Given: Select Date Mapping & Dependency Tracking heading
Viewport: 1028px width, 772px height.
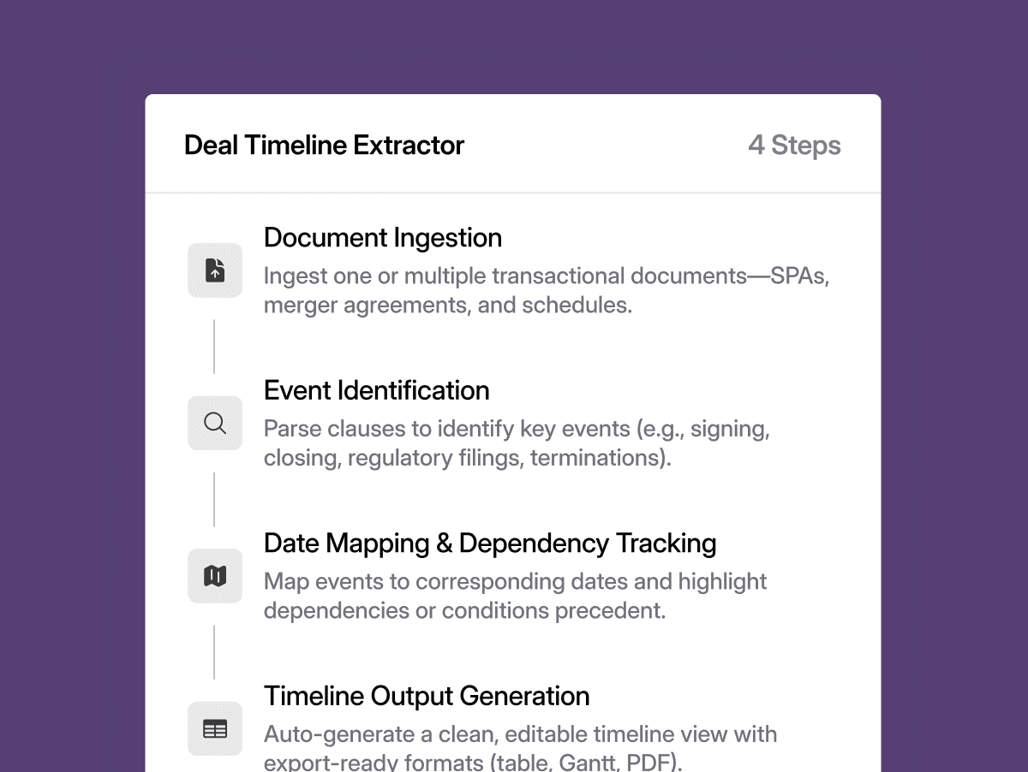Looking at the screenshot, I should point(490,543).
